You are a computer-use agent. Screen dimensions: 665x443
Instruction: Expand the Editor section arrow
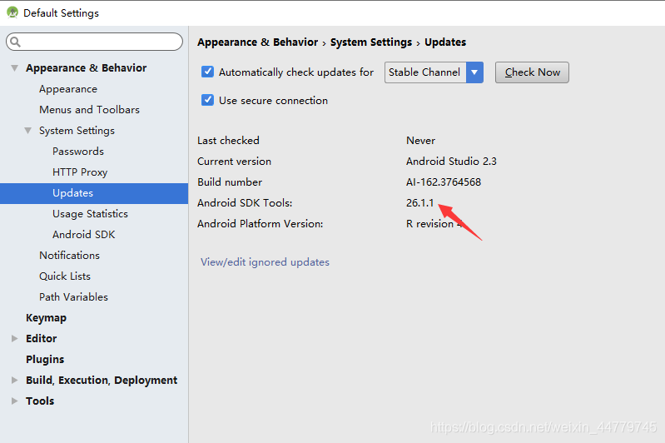point(14,338)
